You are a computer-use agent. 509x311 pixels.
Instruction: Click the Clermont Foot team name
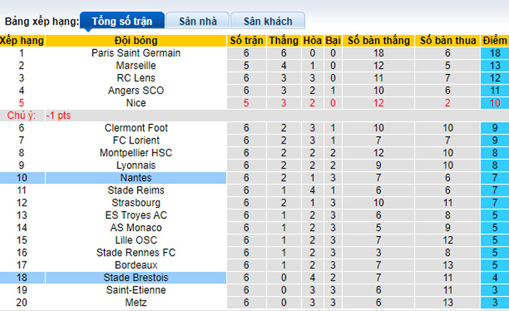pos(135,128)
